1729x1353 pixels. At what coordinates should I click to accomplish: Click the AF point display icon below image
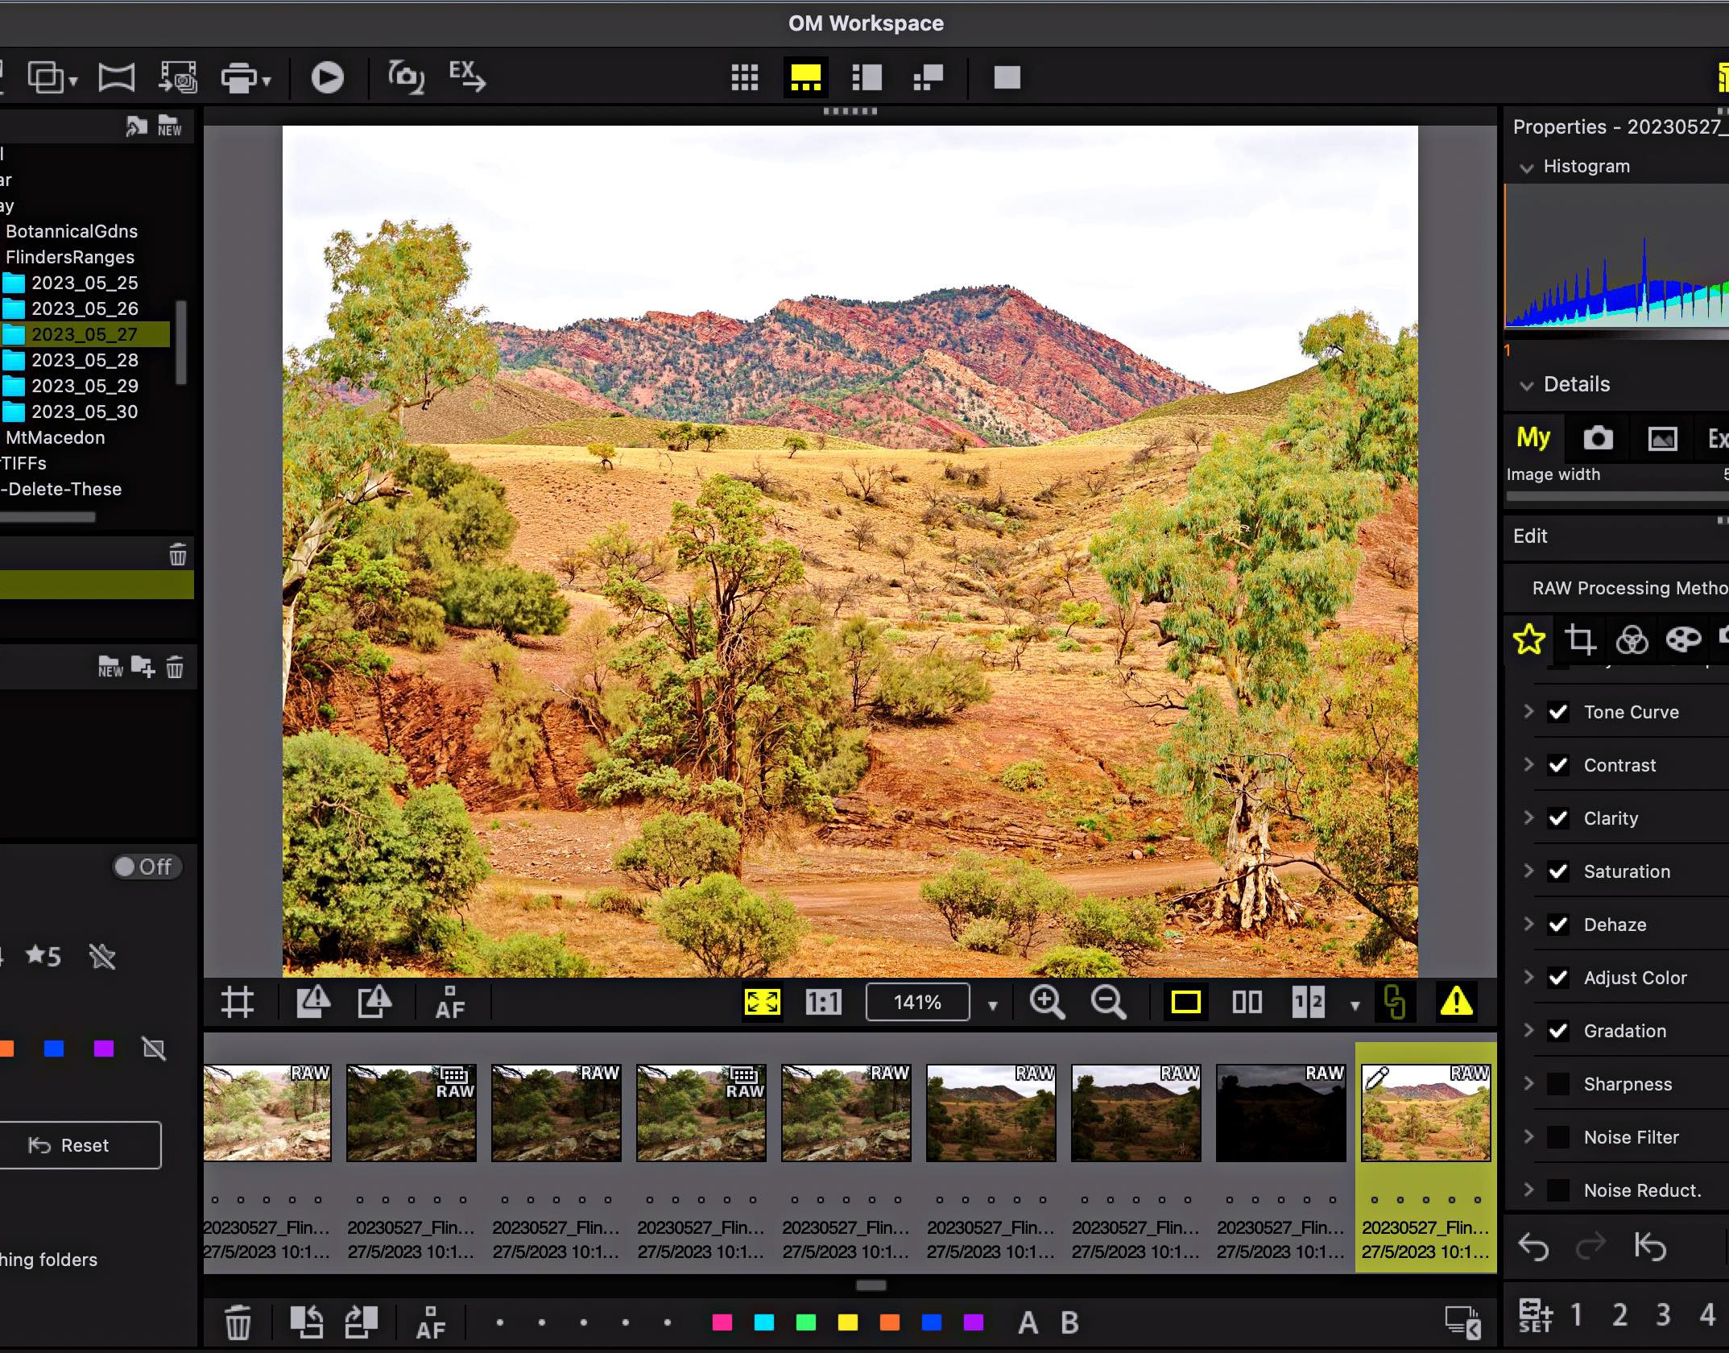click(x=450, y=1002)
